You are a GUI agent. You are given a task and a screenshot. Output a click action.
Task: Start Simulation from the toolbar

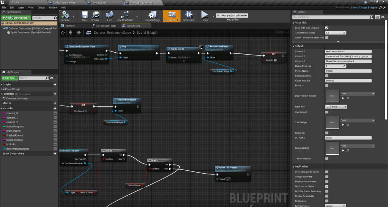coord(189,15)
